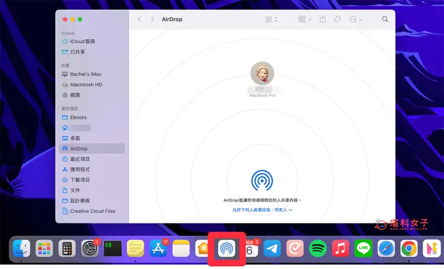Open the red checkmark tasks app in dock
444x269 pixels.
295,249
